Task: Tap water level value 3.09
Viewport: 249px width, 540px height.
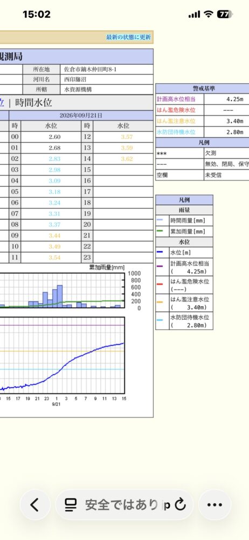Action: [x=54, y=181]
